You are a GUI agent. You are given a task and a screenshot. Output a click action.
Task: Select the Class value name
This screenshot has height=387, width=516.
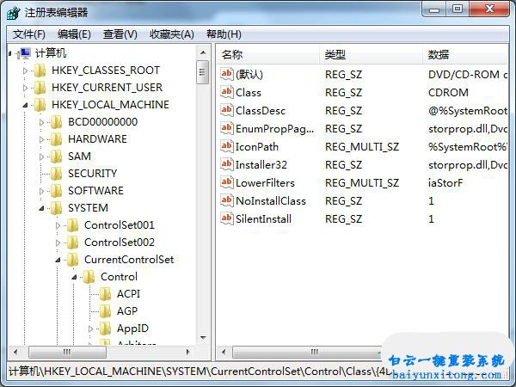[249, 93]
